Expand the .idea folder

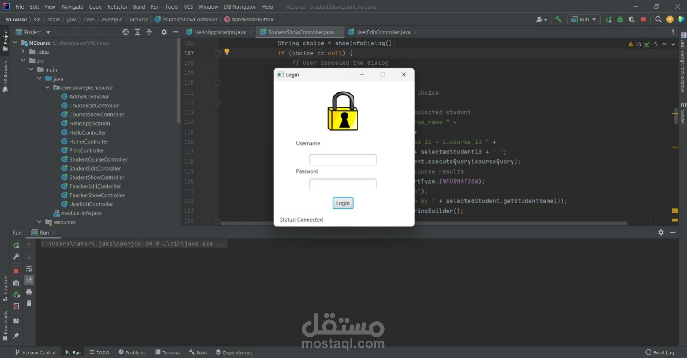23,52
